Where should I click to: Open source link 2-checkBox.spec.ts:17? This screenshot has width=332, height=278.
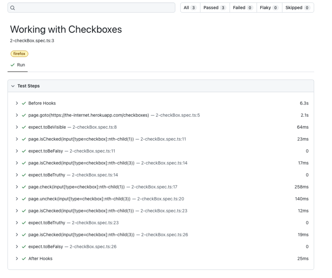point(154,187)
